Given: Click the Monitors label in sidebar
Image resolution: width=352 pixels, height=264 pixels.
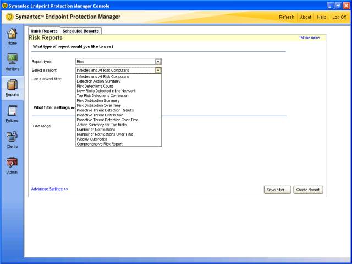Looking at the screenshot, I should tap(12, 69).
